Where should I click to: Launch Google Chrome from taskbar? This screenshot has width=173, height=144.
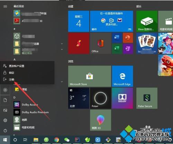click(56, 140)
